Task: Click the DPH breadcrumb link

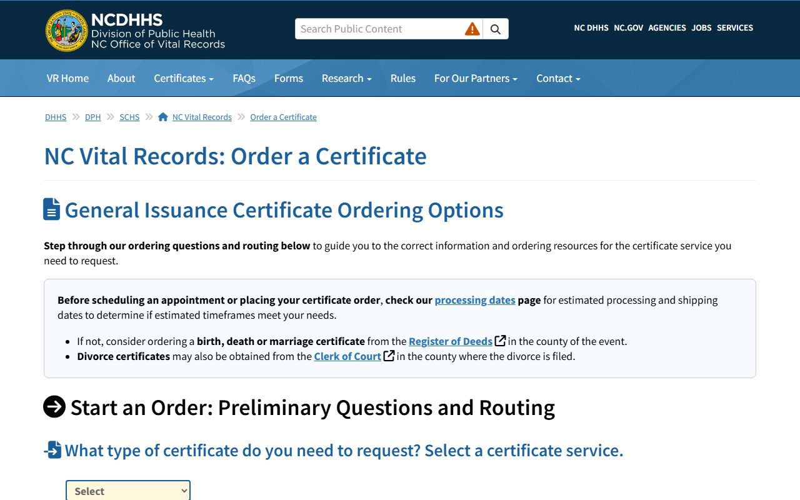Action: pos(92,117)
